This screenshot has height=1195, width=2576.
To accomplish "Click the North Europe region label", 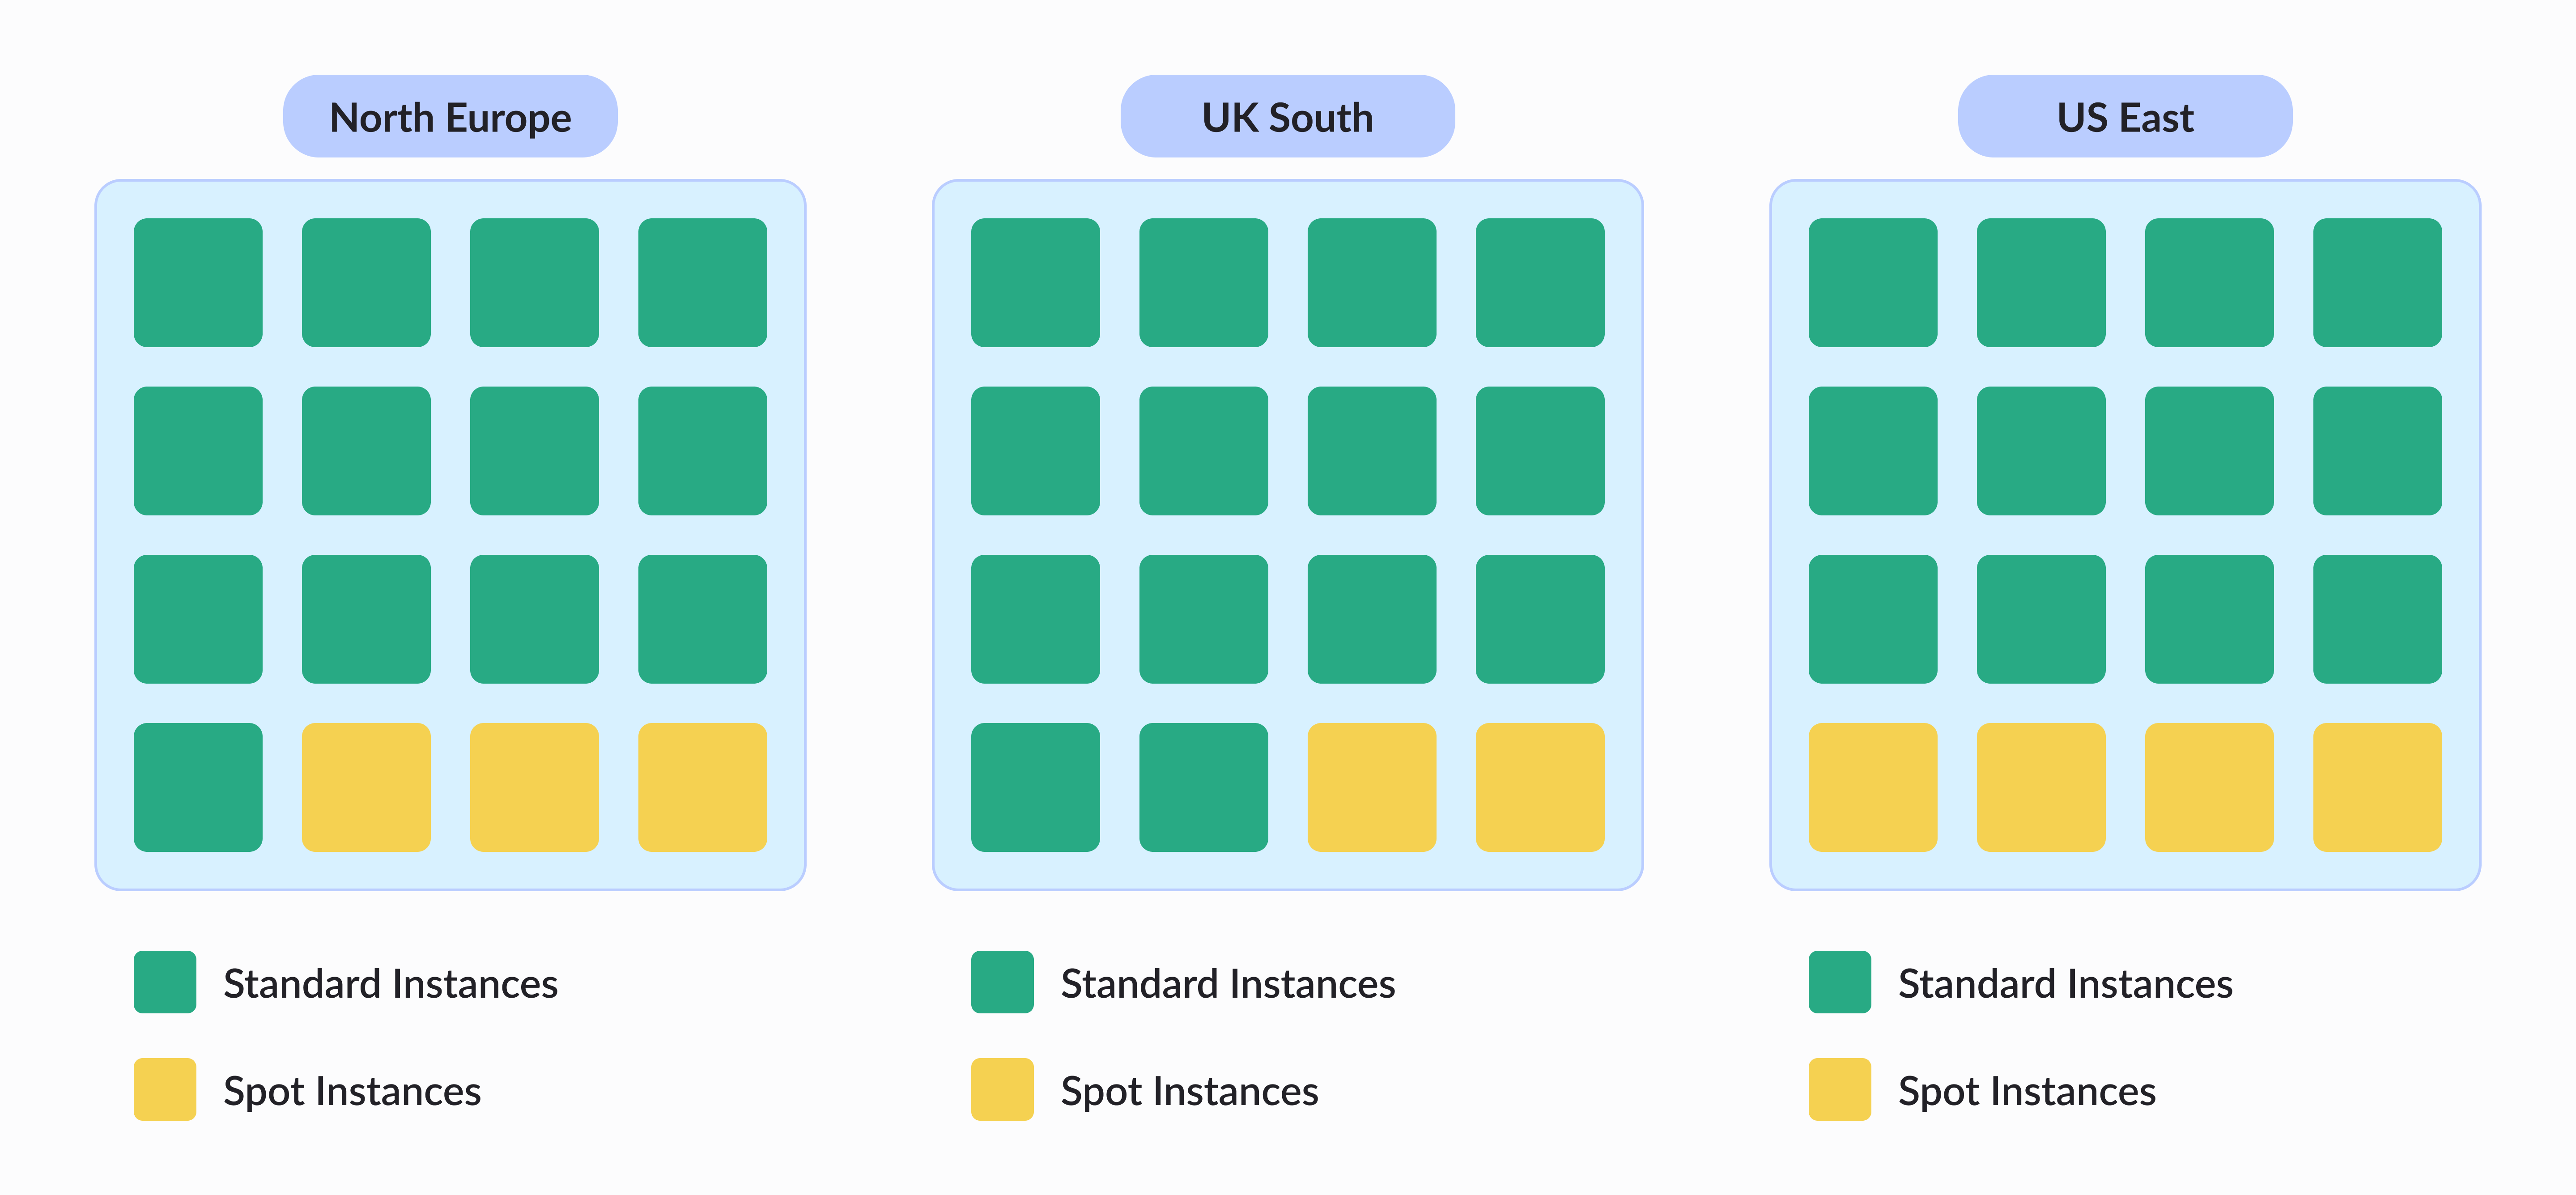I will coord(450,116).
